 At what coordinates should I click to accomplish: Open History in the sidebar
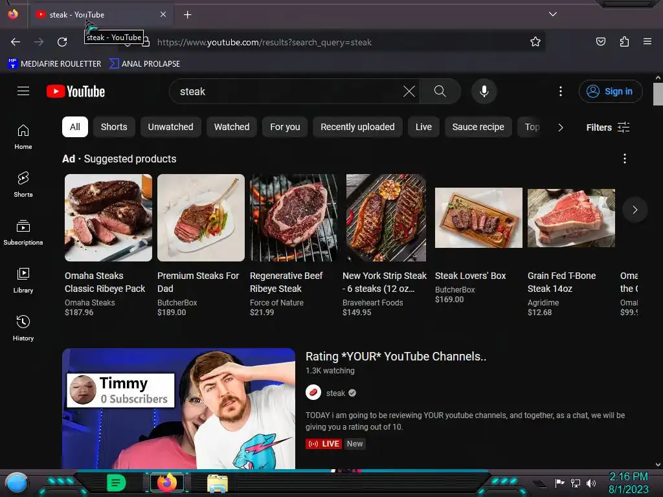[x=23, y=328]
